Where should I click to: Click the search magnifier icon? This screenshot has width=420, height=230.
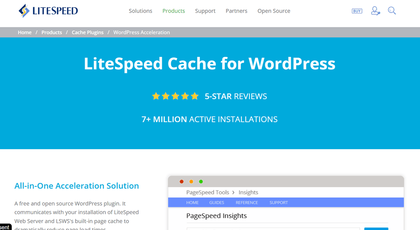click(x=391, y=11)
